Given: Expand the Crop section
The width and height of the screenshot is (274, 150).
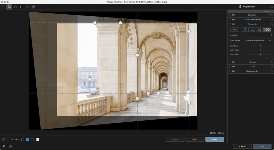Looking at the screenshot, I should pyautogui.click(x=230, y=66).
